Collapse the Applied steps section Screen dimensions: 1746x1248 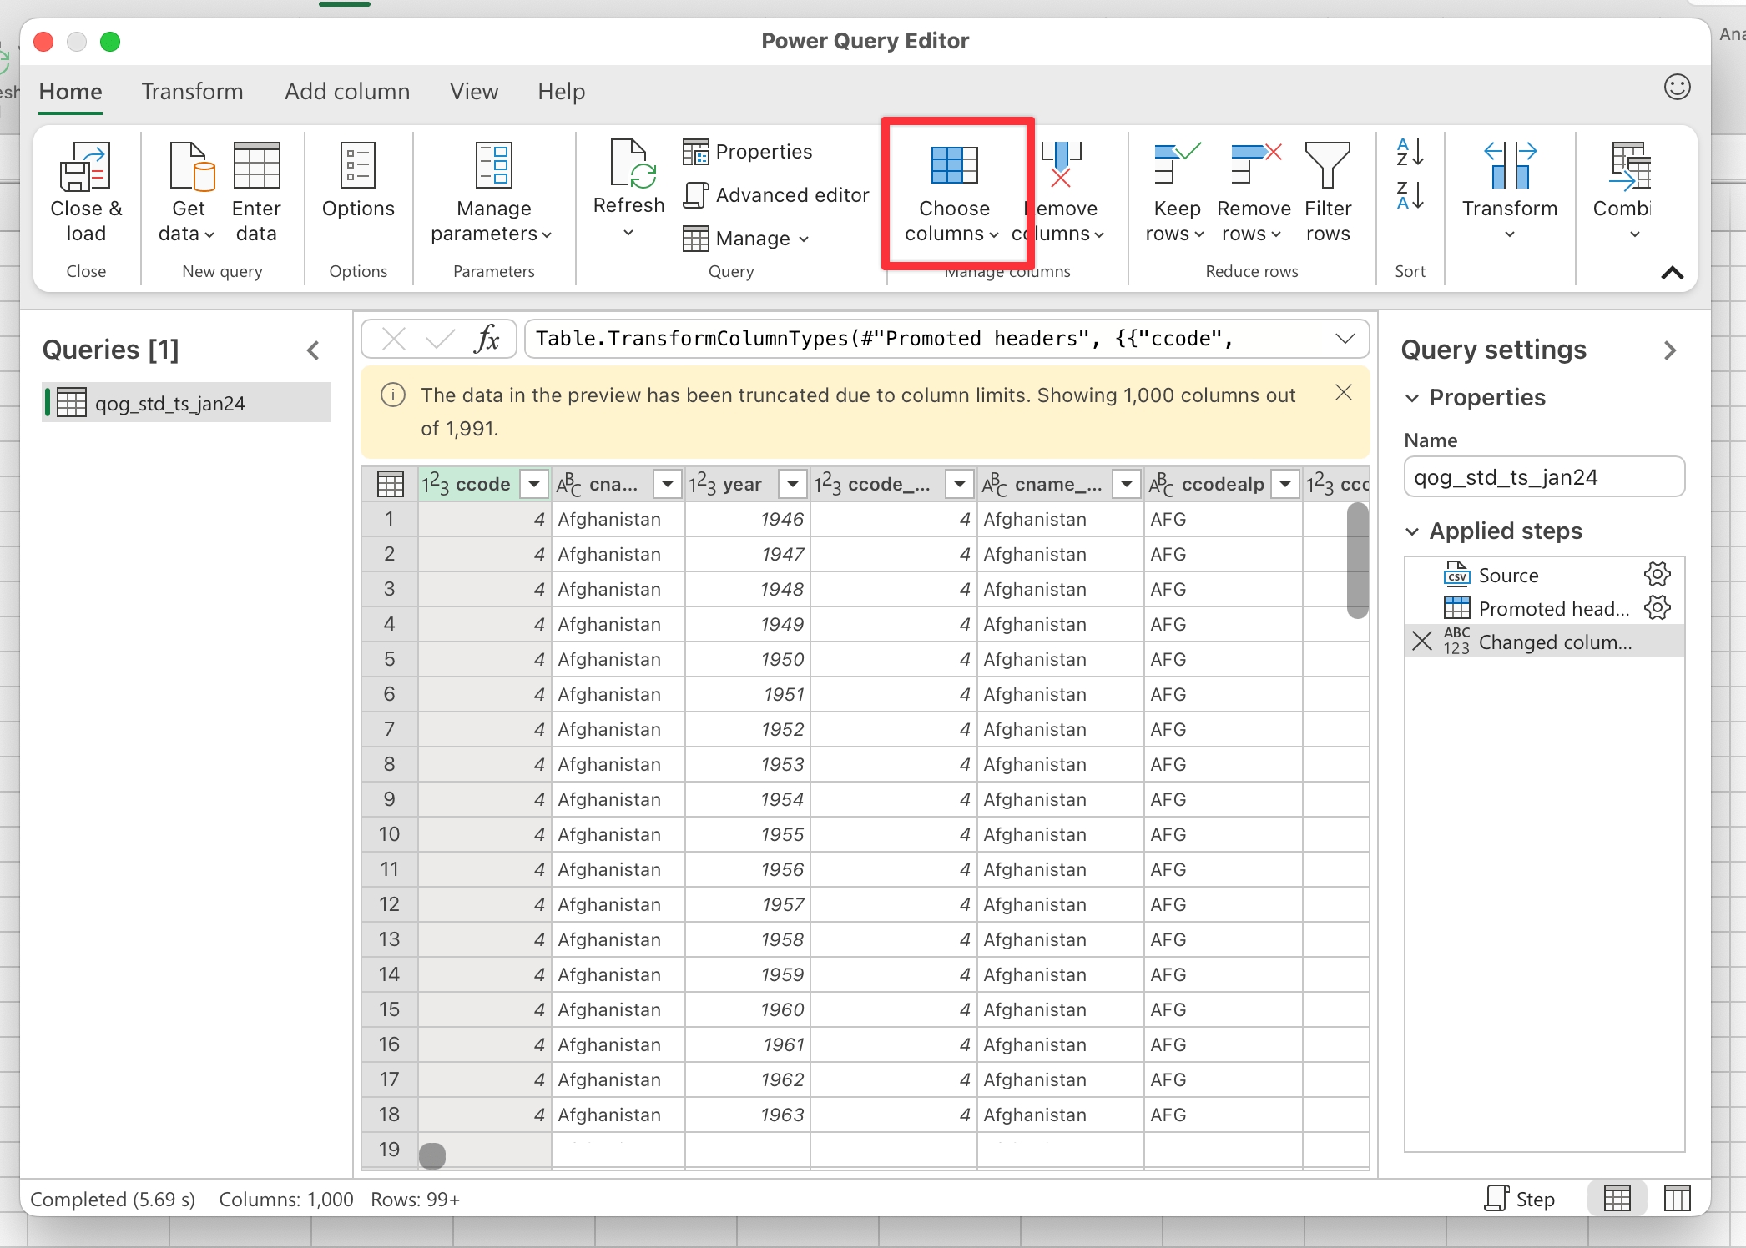1412,531
